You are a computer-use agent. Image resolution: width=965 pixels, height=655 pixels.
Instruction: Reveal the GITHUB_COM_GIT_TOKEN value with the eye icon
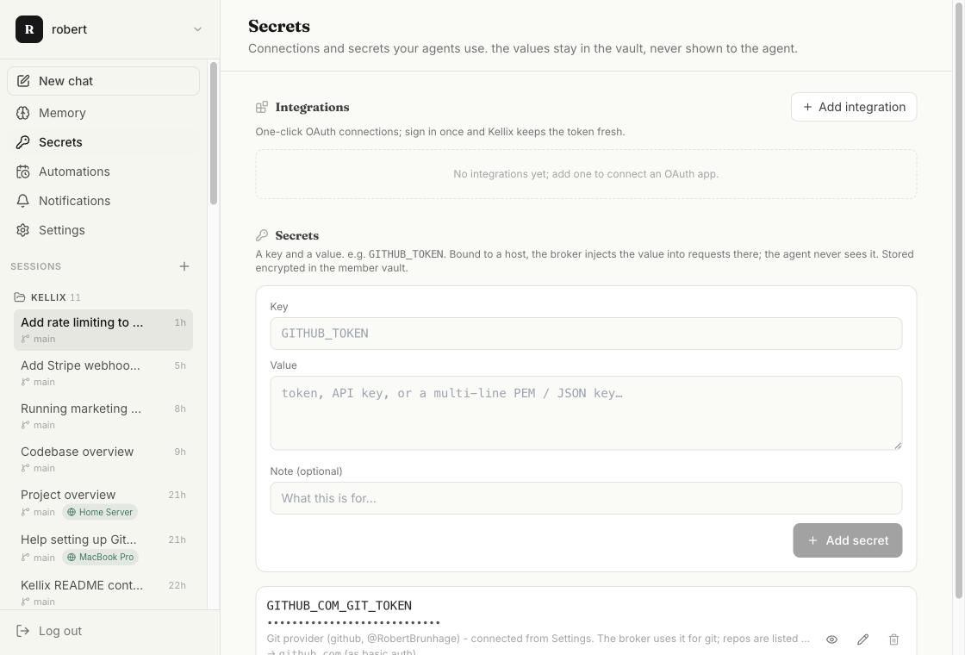tap(831, 639)
